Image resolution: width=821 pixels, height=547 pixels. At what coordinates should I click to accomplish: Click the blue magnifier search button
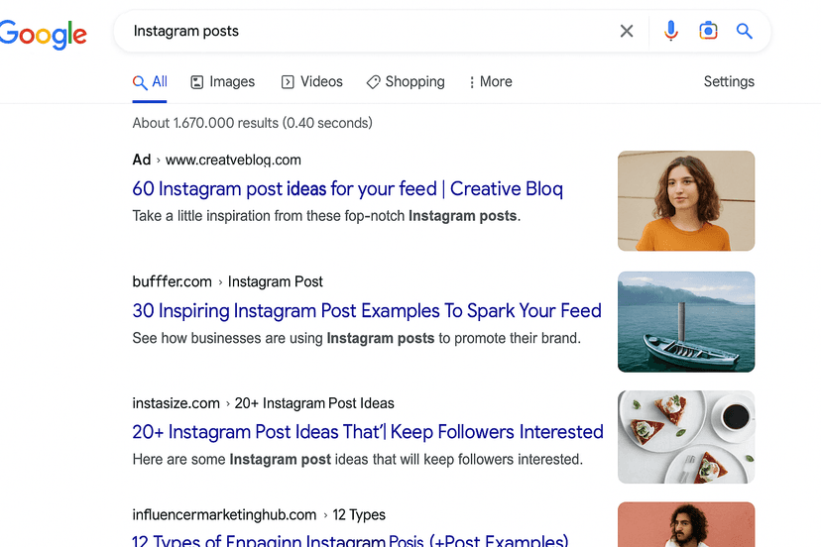tap(745, 32)
